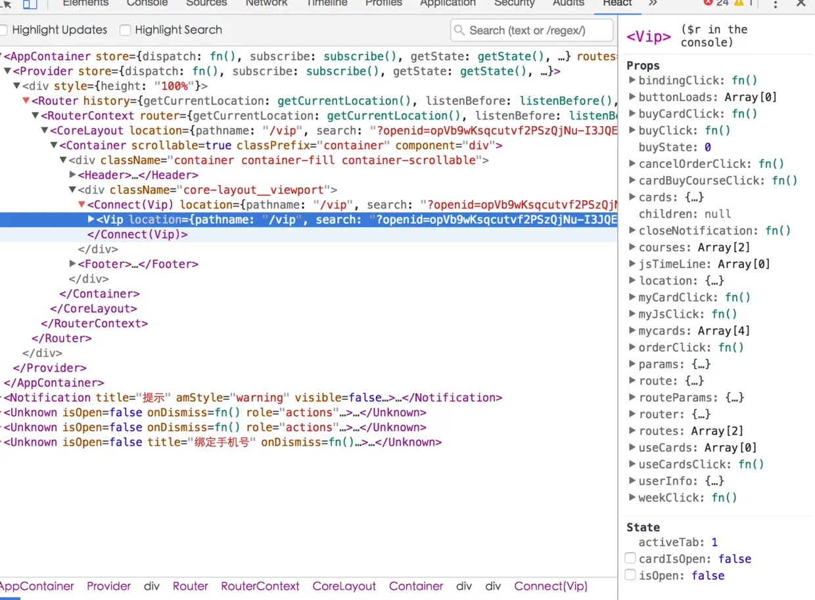Image resolution: width=815 pixels, height=600 pixels.
Task: Collapse the CoreLayout node
Action: (x=45, y=131)
